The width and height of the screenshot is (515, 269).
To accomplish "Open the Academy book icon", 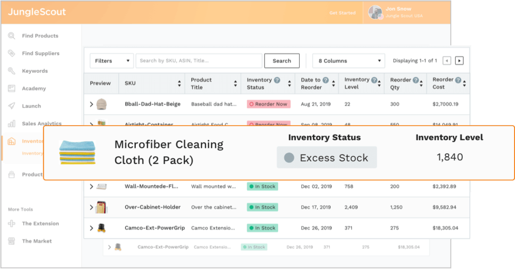I will pos(12,88).
